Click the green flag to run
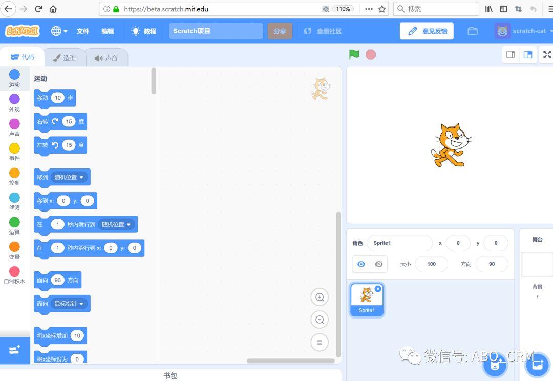This screenshot has width=553, height=381. pos(354,54)
